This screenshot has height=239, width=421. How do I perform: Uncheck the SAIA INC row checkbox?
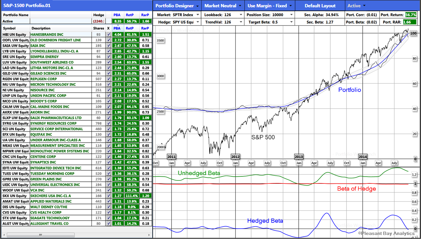pos(109,45)
